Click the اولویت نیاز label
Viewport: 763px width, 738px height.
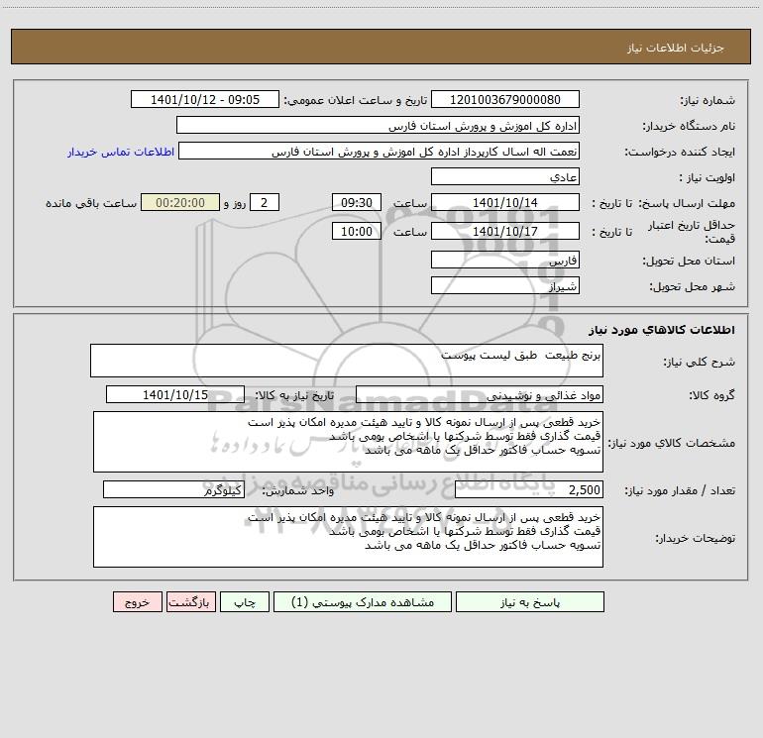tap(708, 177)
